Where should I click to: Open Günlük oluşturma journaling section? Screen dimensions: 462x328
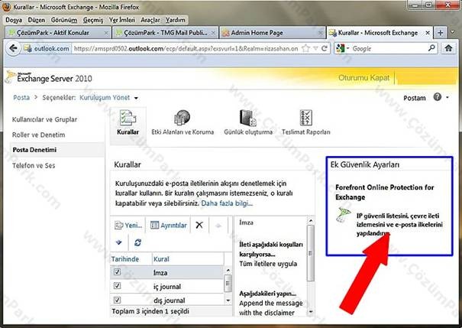click(248, 123)
